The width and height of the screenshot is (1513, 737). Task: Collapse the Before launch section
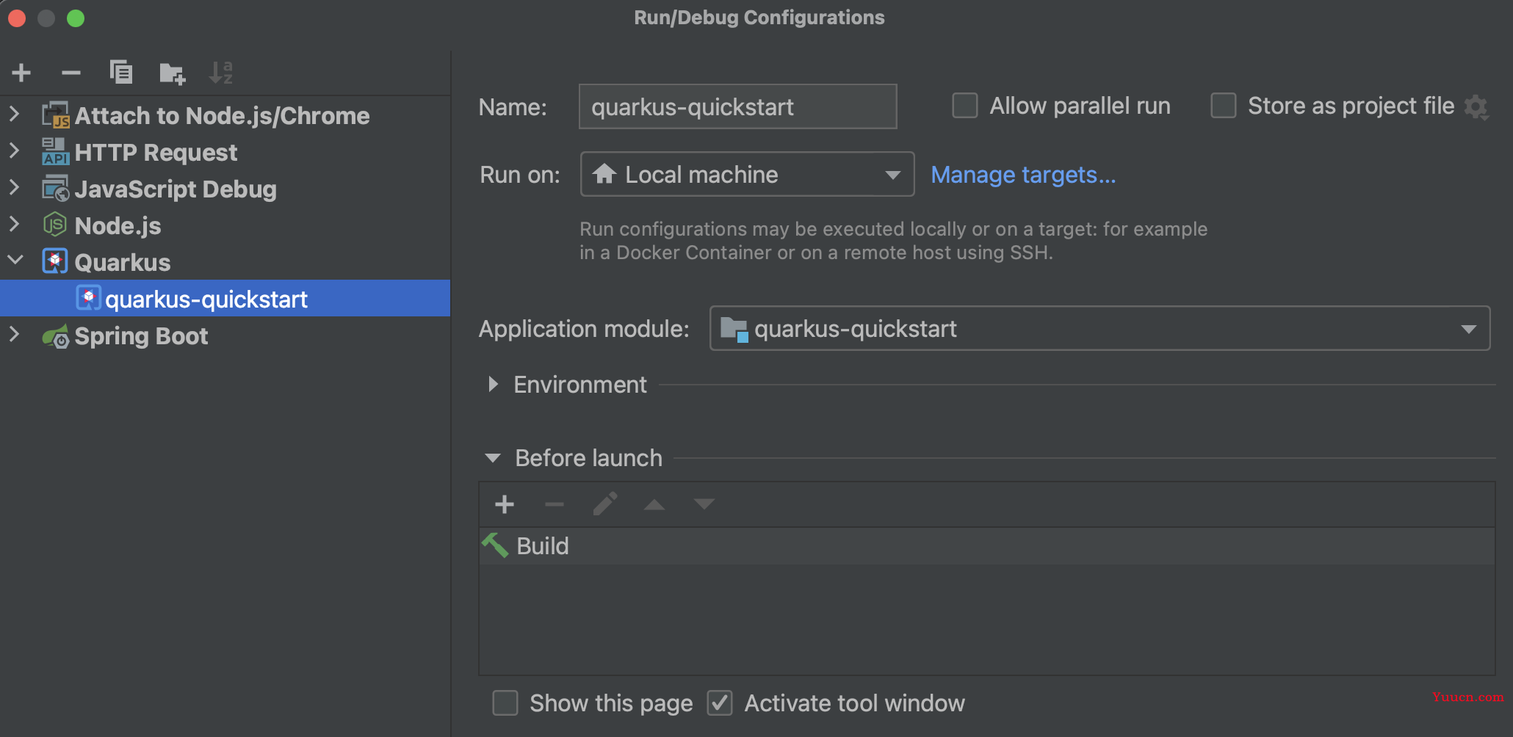(x=493, y=458)
